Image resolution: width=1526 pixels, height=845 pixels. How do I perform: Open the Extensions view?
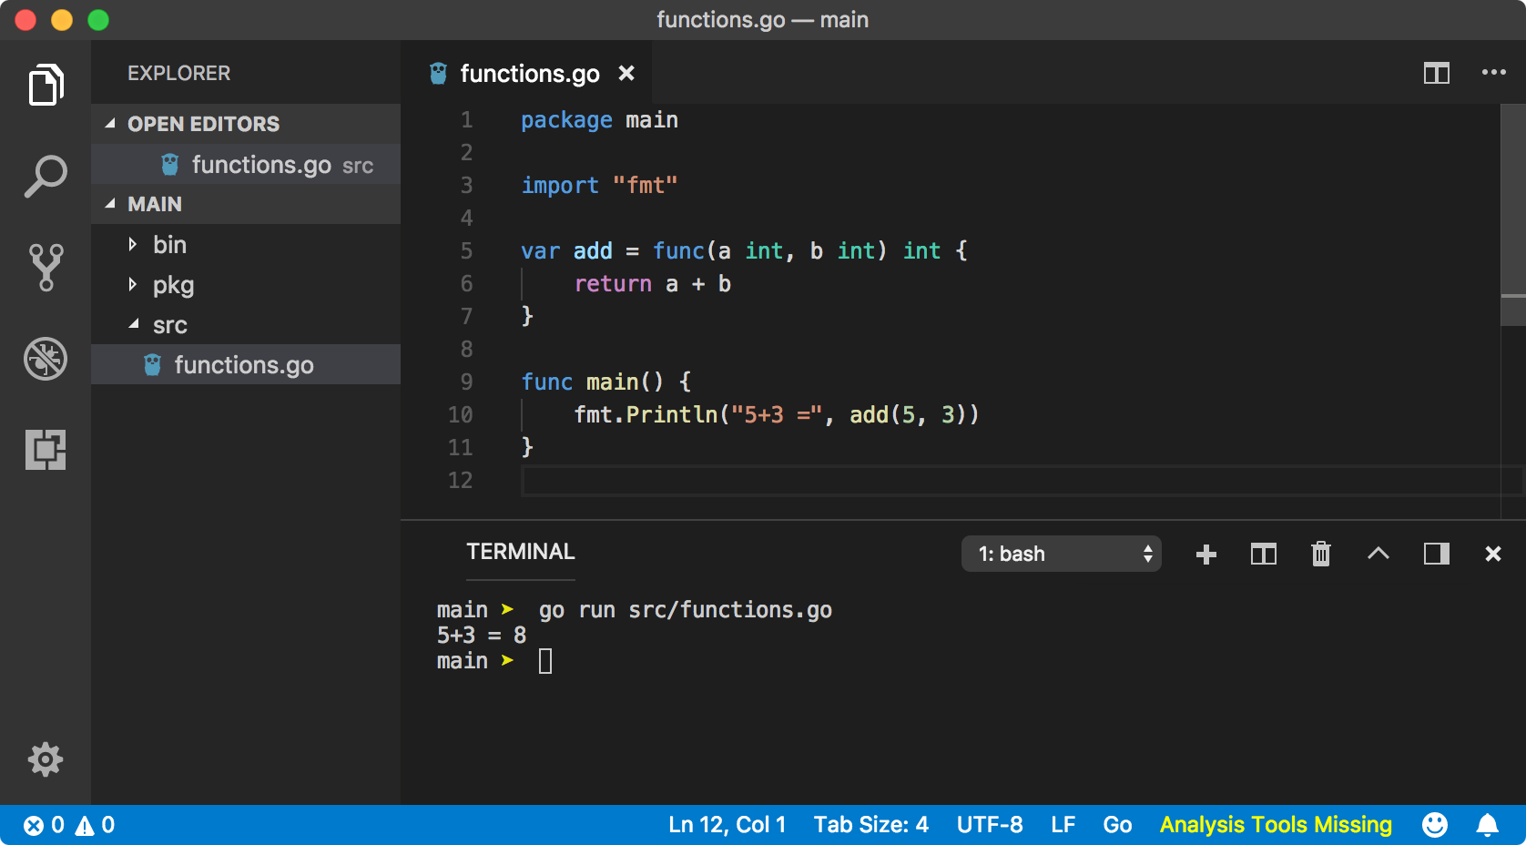pyautogui.click(x=46, y=450)
